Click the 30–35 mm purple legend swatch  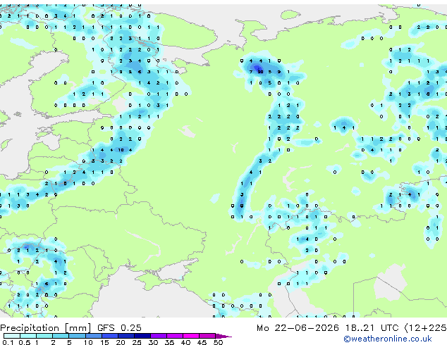coord(158,336)
